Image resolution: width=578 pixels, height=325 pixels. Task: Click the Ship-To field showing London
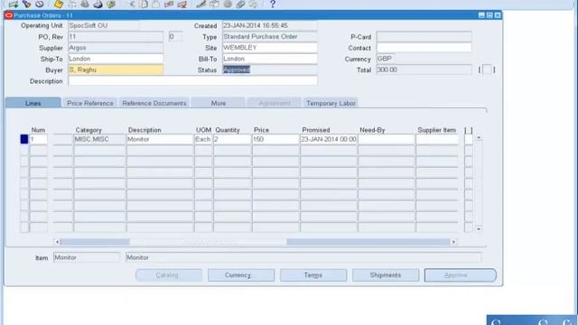pos(116,59)
